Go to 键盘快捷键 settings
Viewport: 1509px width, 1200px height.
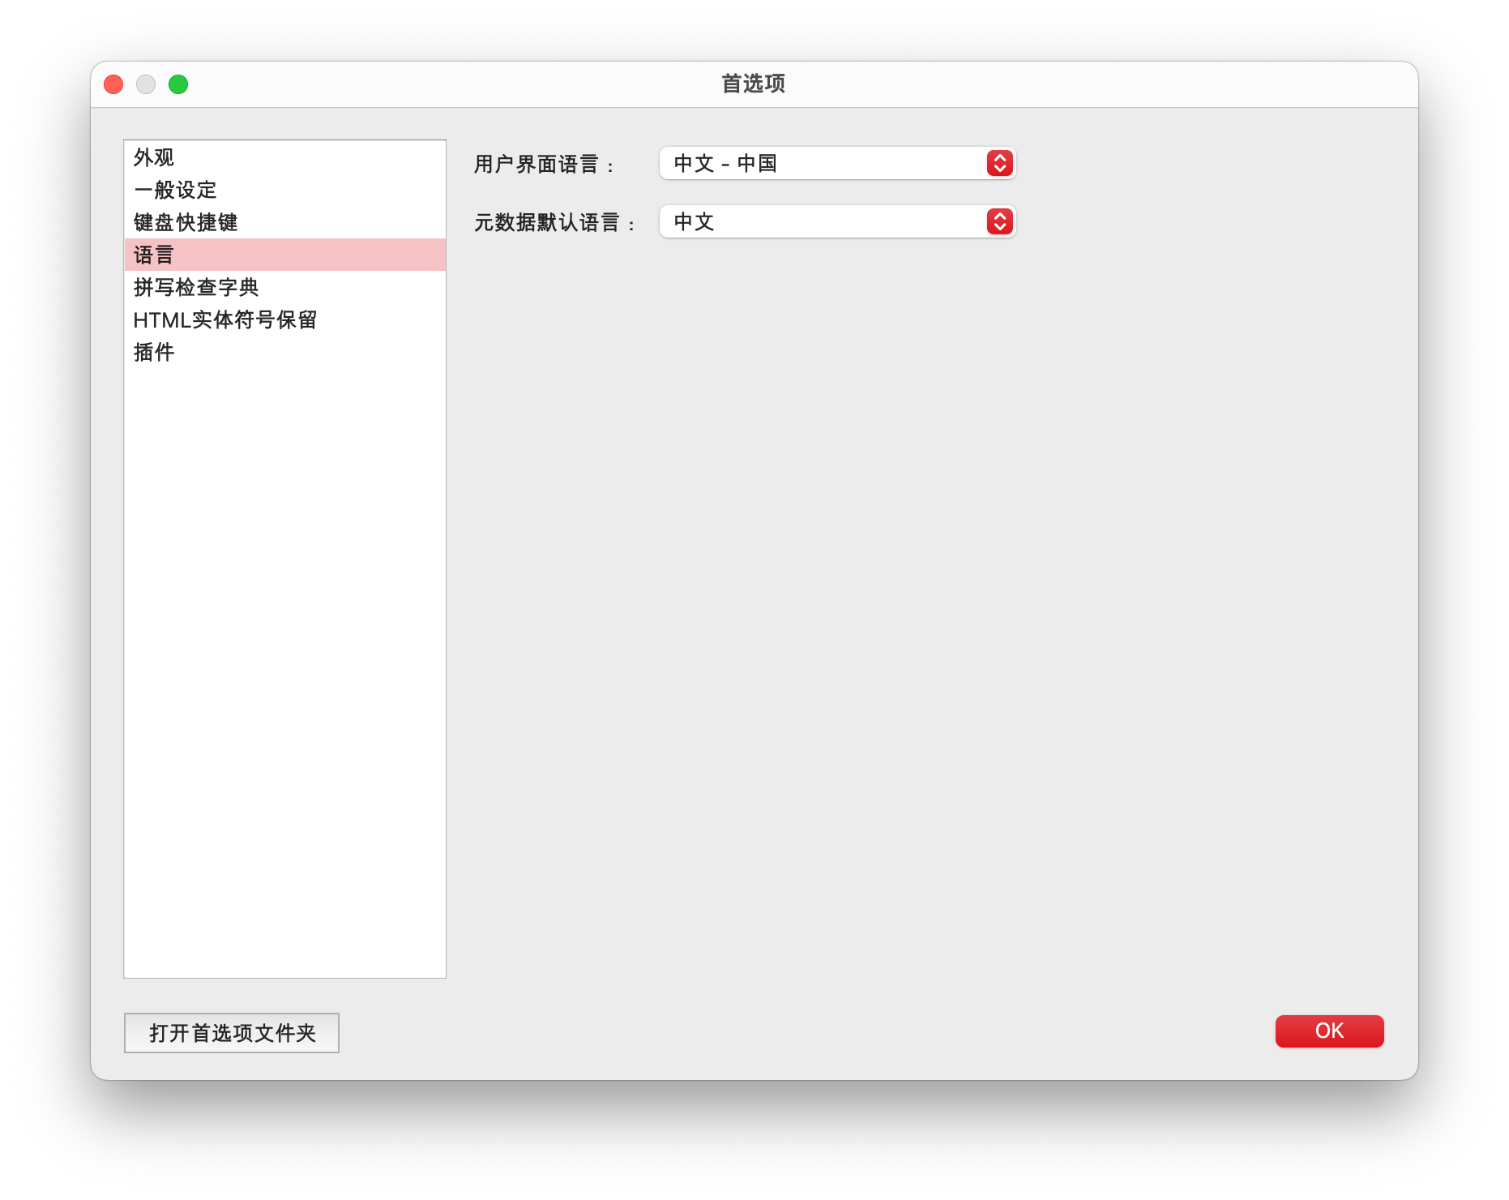click(284, 222)
